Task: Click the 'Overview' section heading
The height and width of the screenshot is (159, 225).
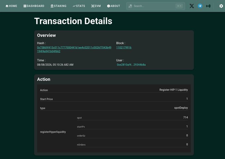Action: point(46,35)
